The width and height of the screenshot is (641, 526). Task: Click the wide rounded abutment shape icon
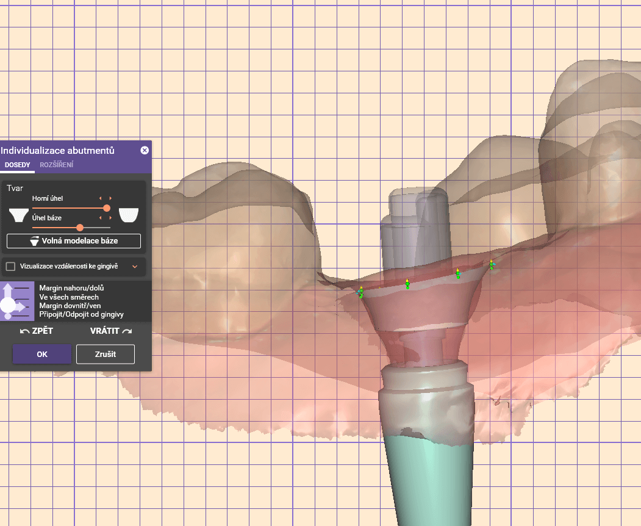pyautogui.click(x=129, y=215)
